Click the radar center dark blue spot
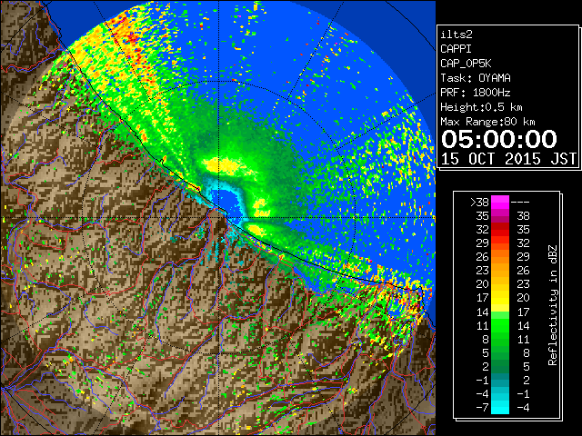The width and height of the screenshot is (582, 436). tap(228, 202)
